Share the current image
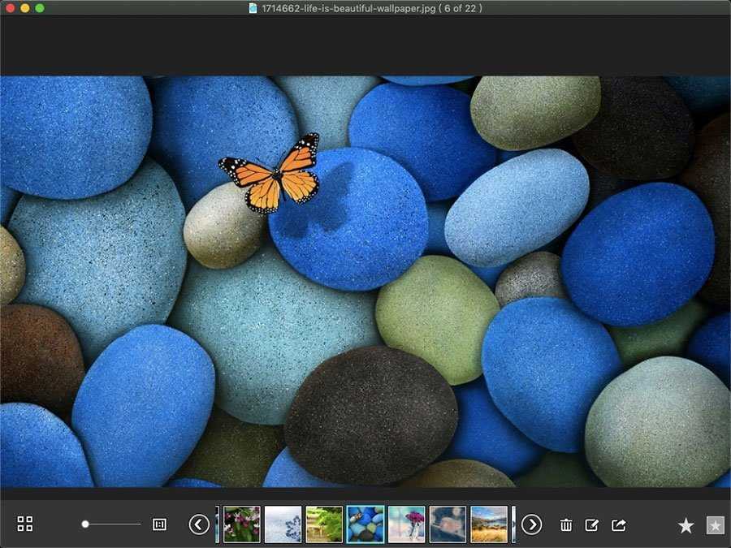731x548 pixels. point(618,525)
